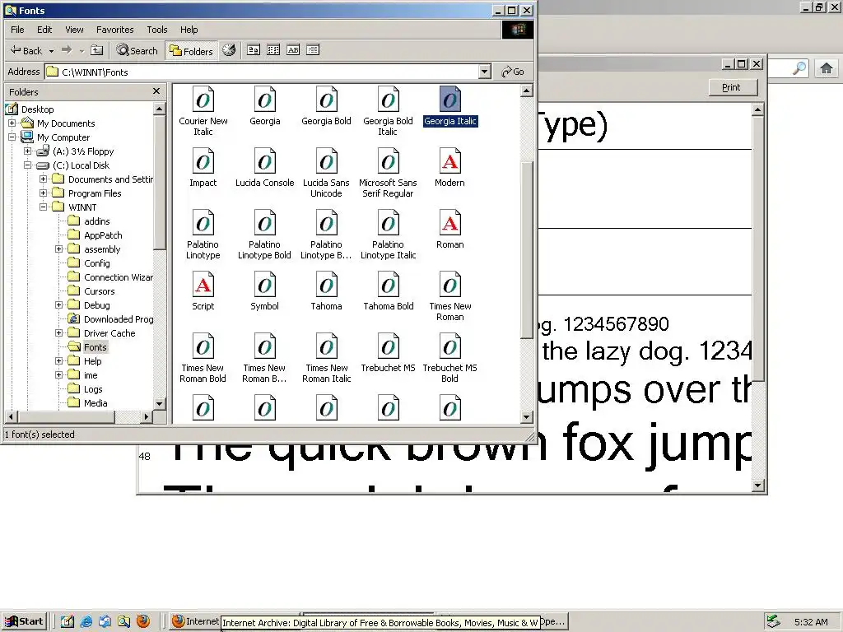Open the File menu

pos(17,30)
